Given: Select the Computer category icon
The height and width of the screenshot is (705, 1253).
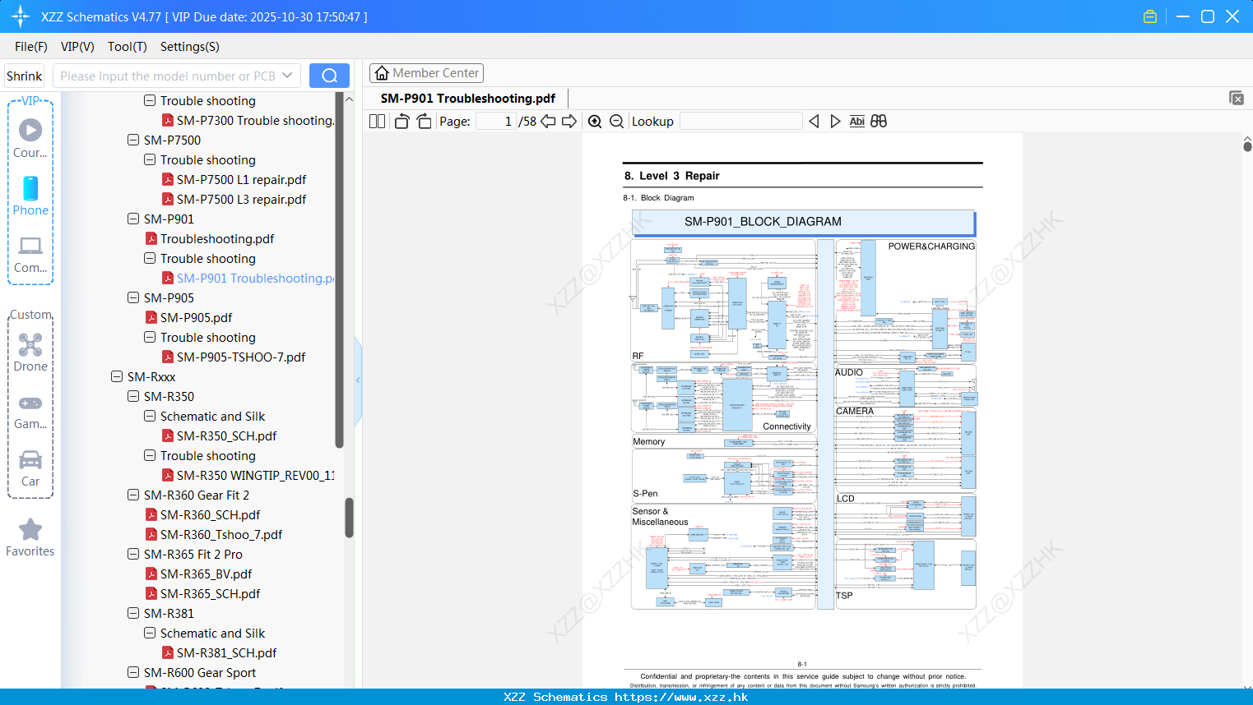Looking at the screenshot, I should pyautogui.click(x=30, y=254).
